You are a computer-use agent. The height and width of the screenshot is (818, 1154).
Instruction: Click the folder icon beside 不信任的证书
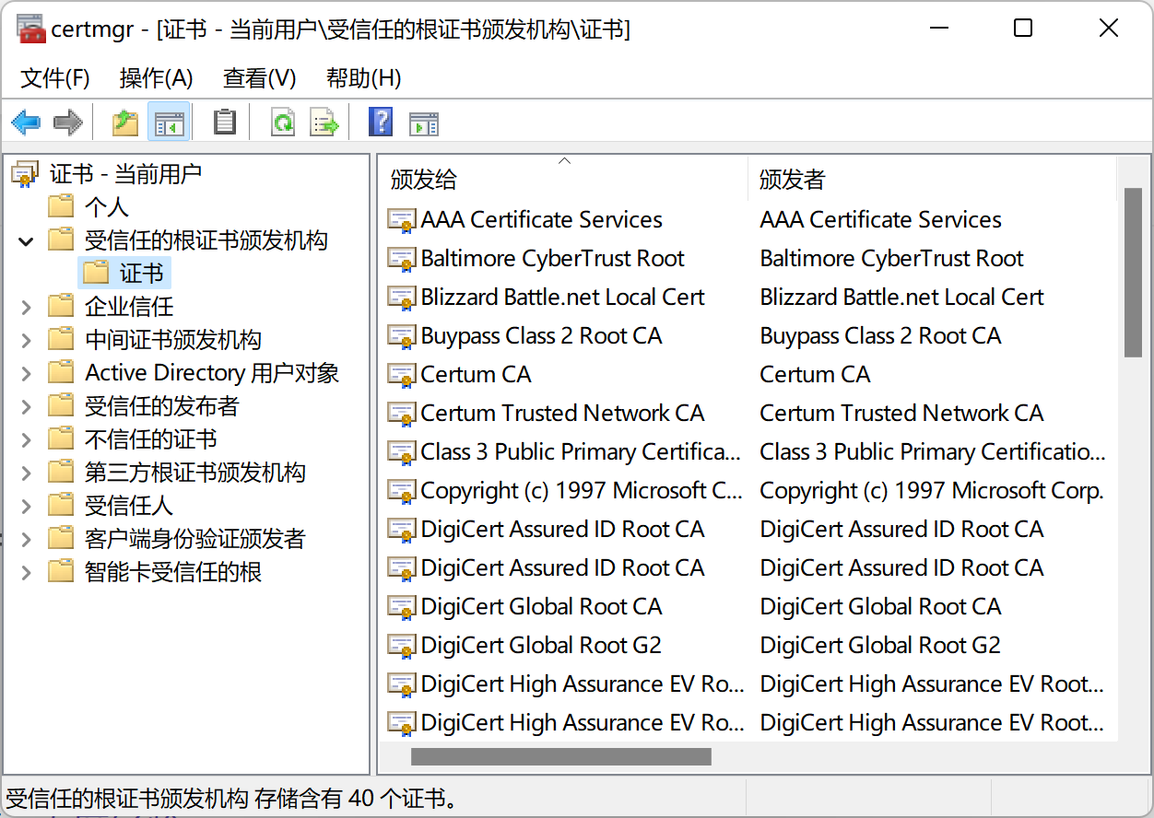(61, 438)
